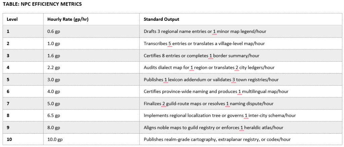Click the '4.0 gp' rate cell
Screen dimensions: 344x147
[54, 92]
